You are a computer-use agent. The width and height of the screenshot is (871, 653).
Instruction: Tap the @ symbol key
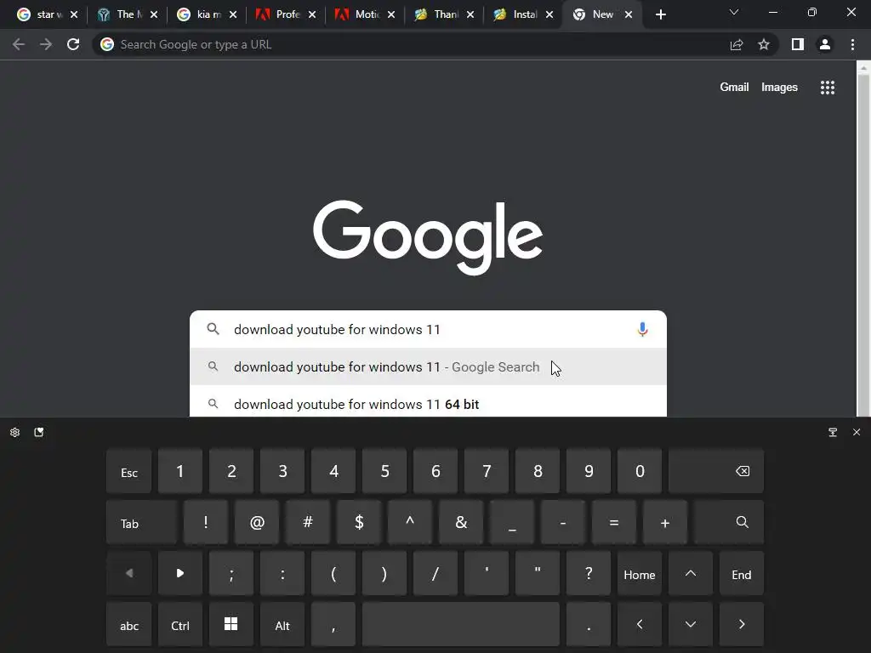tap(257, 523)
